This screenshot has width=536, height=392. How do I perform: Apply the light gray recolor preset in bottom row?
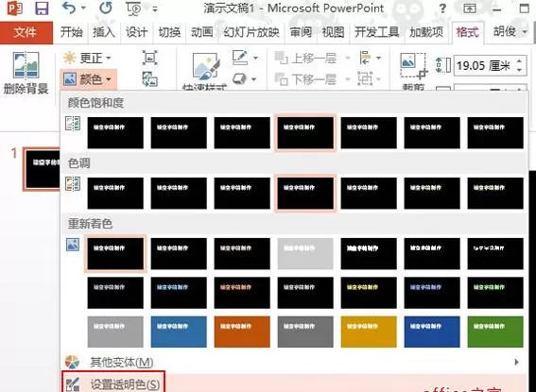[x=115, y=332]
